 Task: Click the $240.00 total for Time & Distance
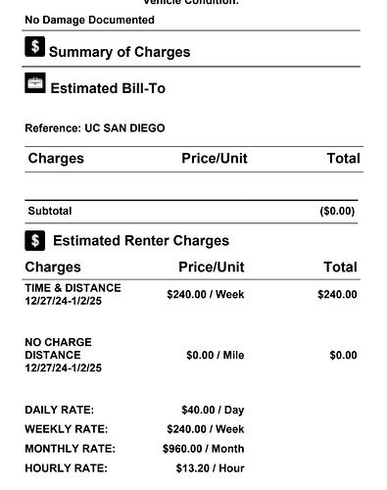pos(337,294)
